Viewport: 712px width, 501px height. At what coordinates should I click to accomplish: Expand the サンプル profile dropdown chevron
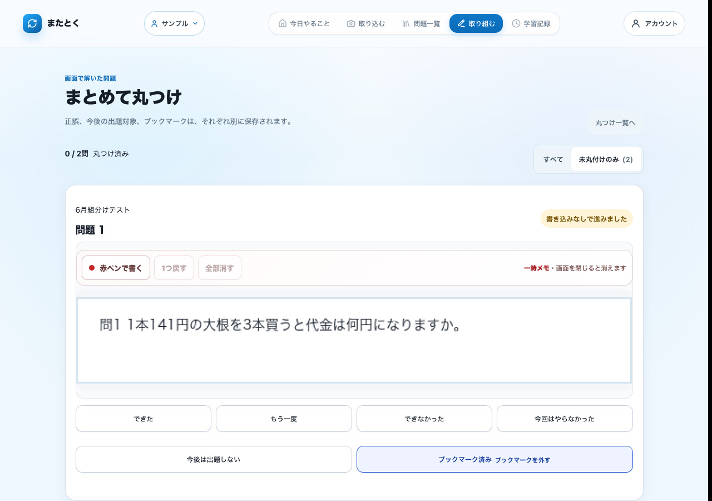pyautogui.click(x=195, y=23)
